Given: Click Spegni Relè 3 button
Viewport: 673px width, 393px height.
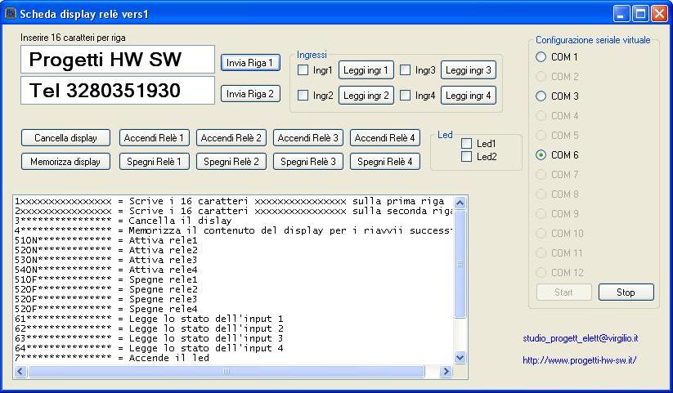Looking at the screenshot, I should [307, 162].
